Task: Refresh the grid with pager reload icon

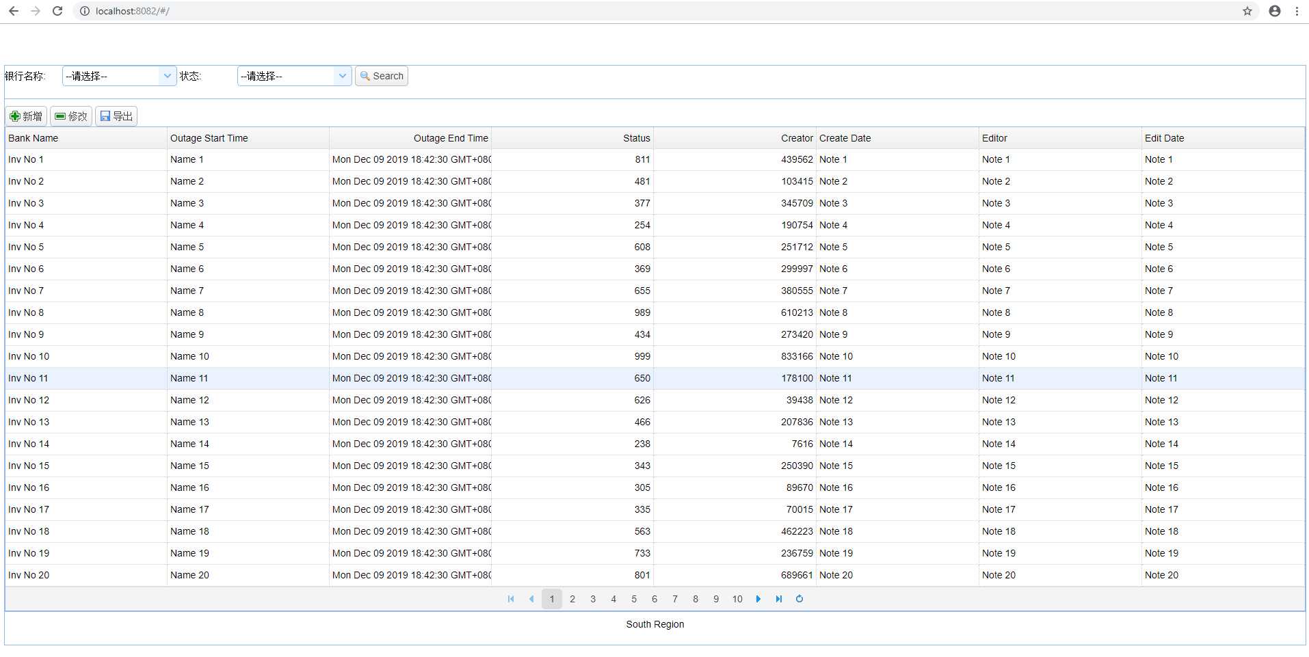Action: point(799,599)
